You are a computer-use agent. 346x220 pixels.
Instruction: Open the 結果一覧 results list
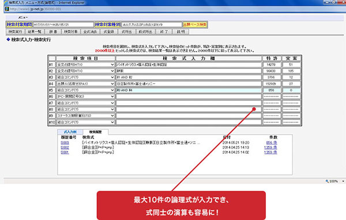click(x=35, y=32)
